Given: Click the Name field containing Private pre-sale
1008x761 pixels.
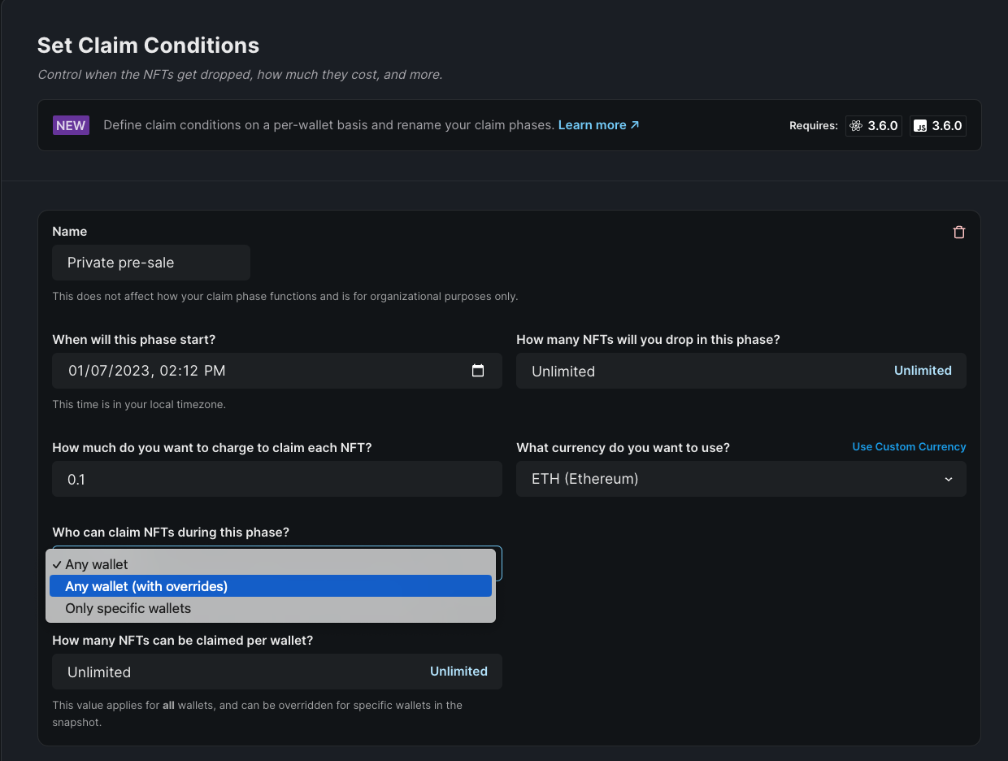Looking at the screenshot, I should [x=150, y=262].
